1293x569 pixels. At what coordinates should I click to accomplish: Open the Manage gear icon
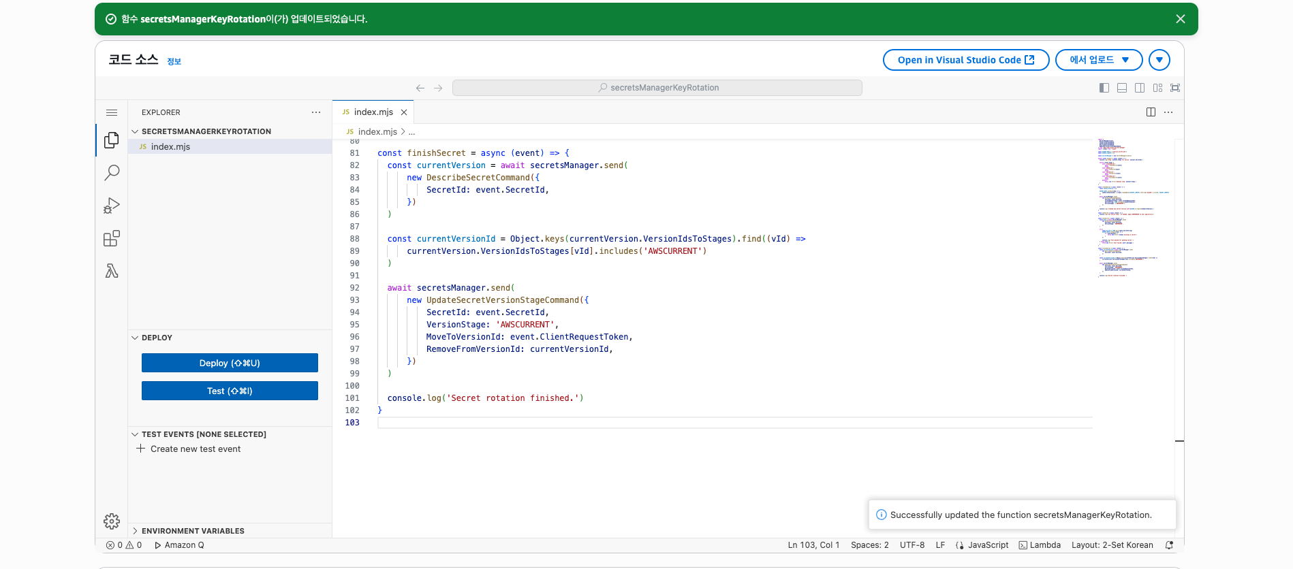click(112, 521)
